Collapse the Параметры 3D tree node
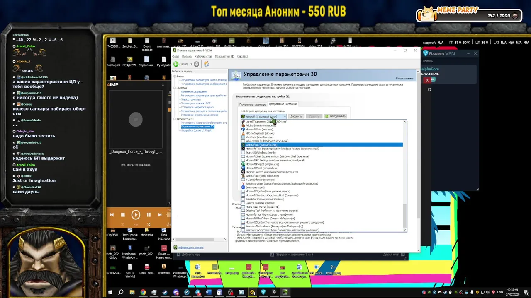This screenshot has width=531, height=298. click(x=175, y=119)
